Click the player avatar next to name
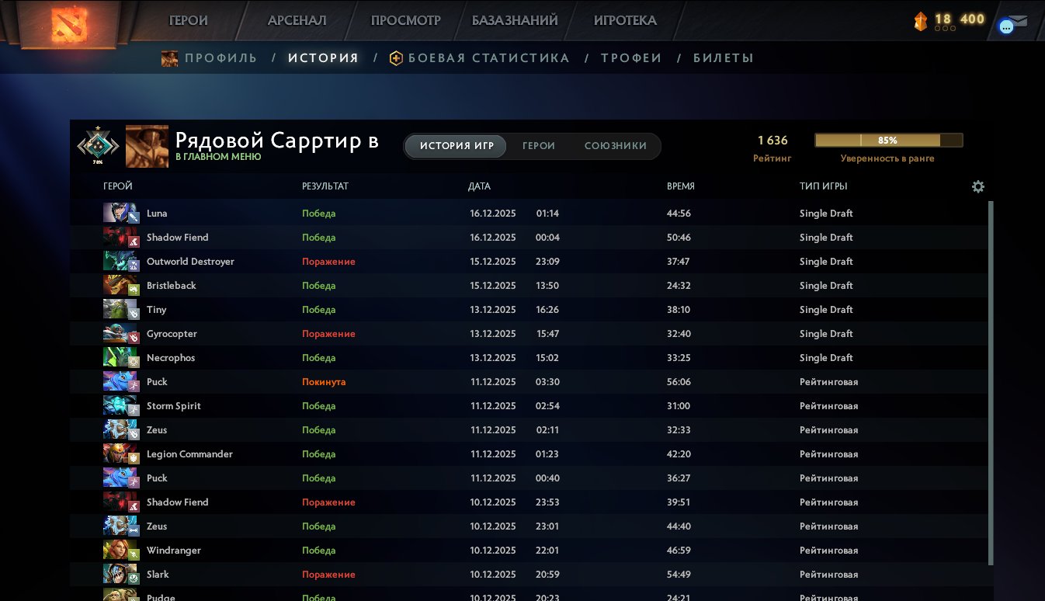The height and width of the screenshot is (601, 1045). 147,145
